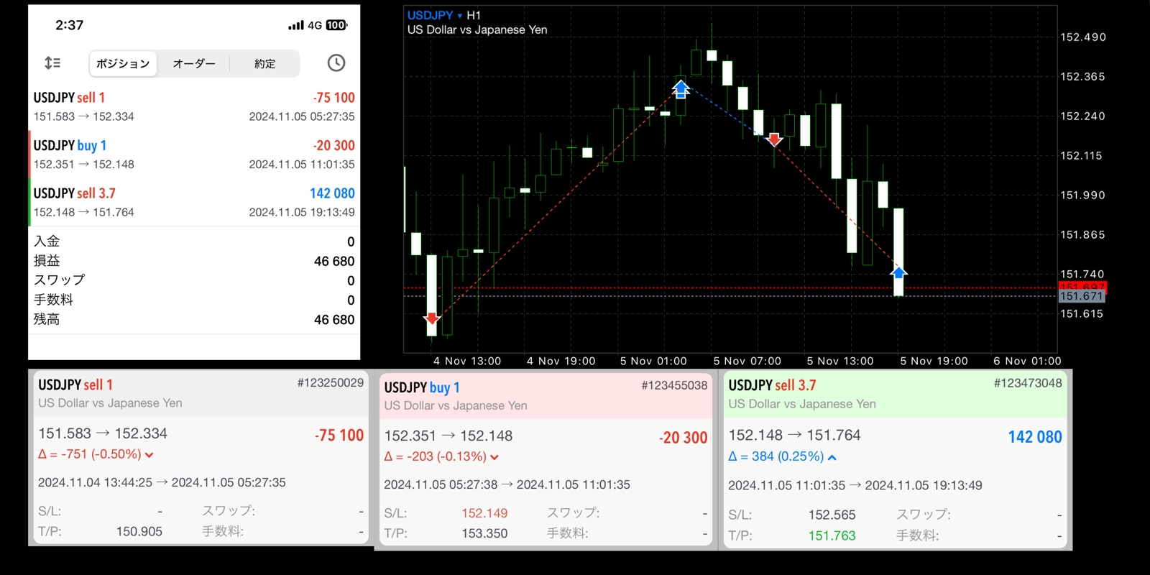Image resolution: width=1150 pixels, height=575 pixels.
Task: Select order number #123250029
Action: (330, 383)
